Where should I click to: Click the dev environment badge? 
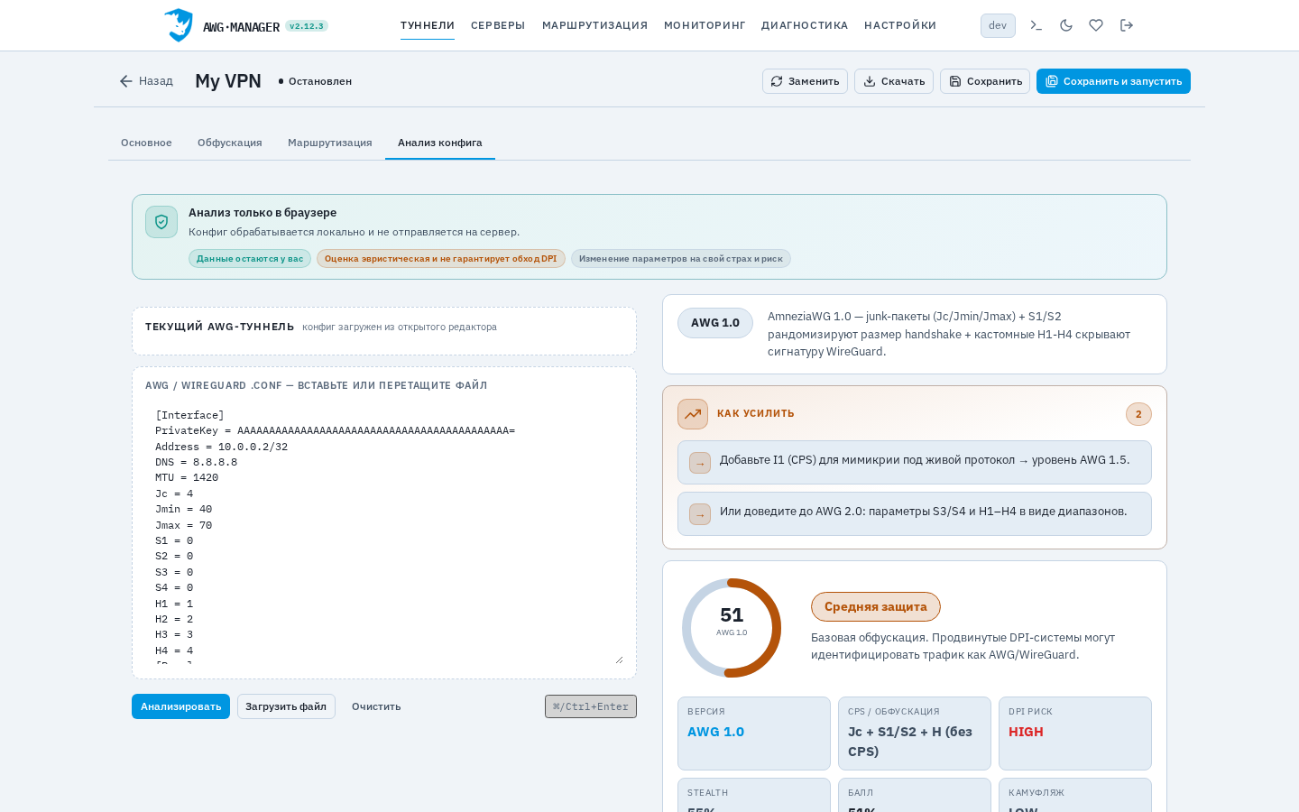pos(998,25)
